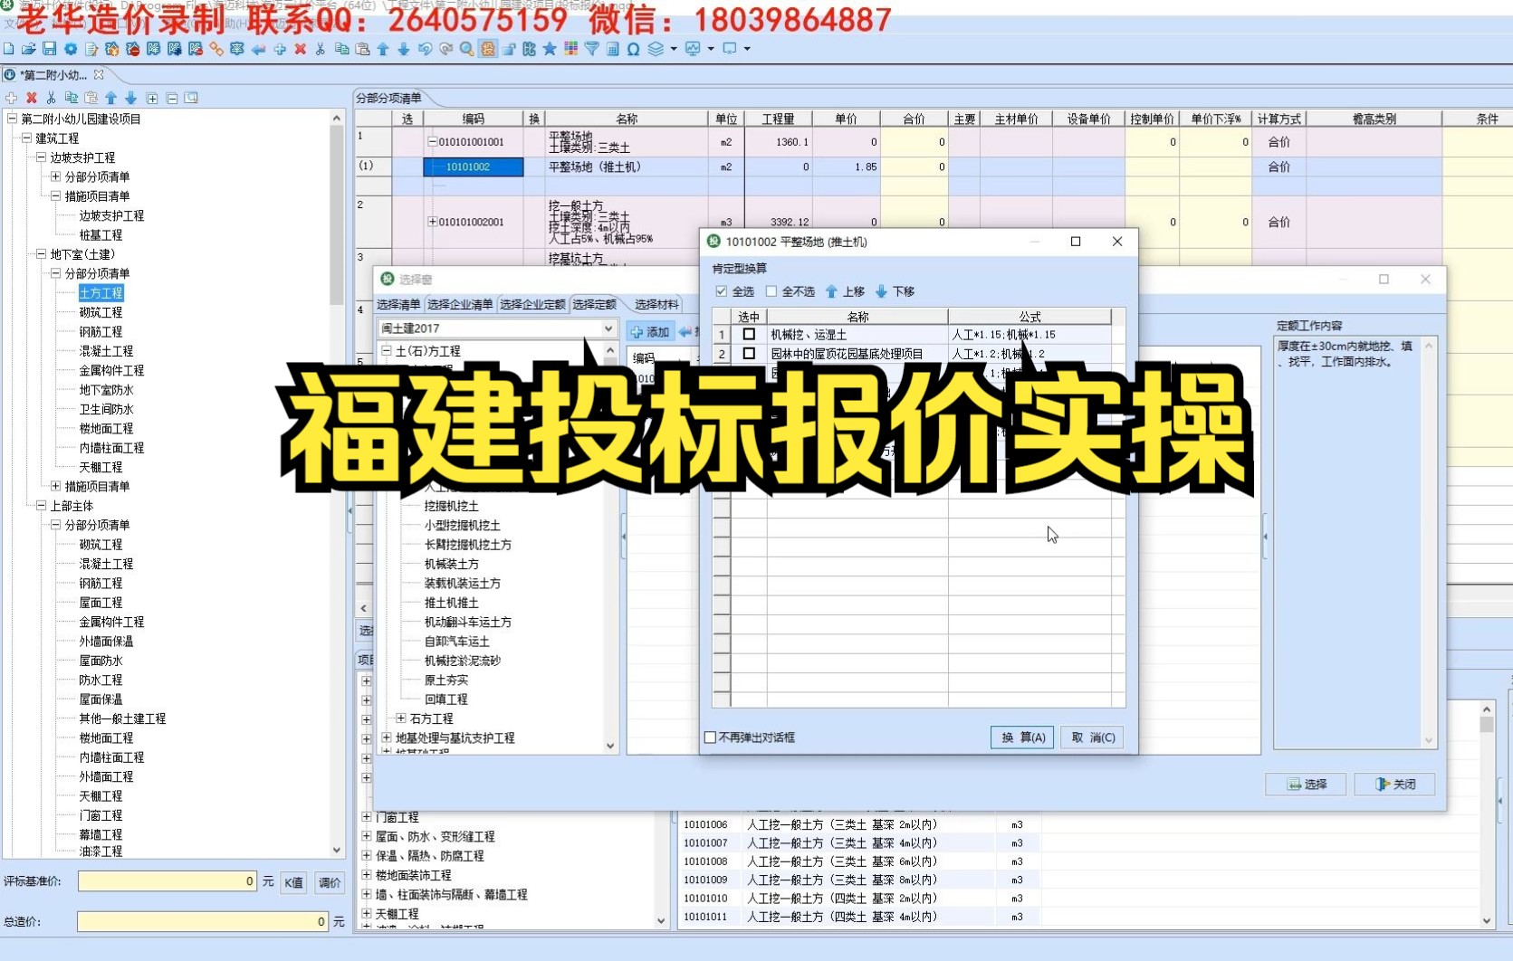Image resolution: width=1513 pixels, height=961 pixels.
Task: Switch to 选择清单 tab
Action: coord(398,304)
